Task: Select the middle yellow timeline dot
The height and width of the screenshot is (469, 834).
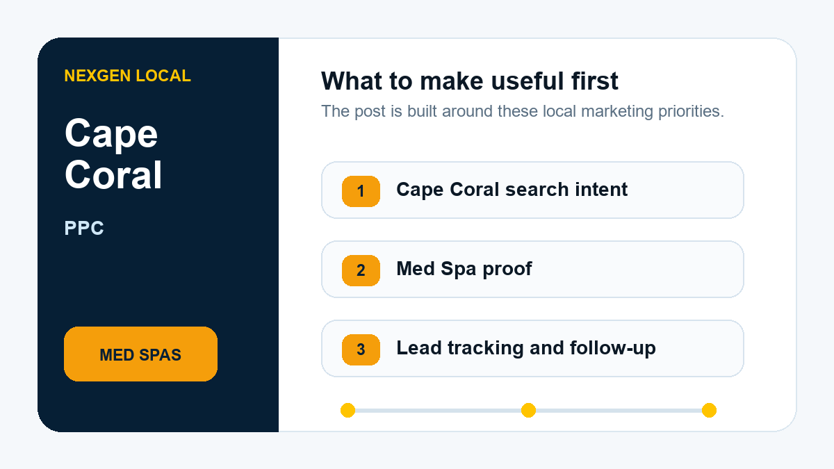Action: [x=528, y=410]
